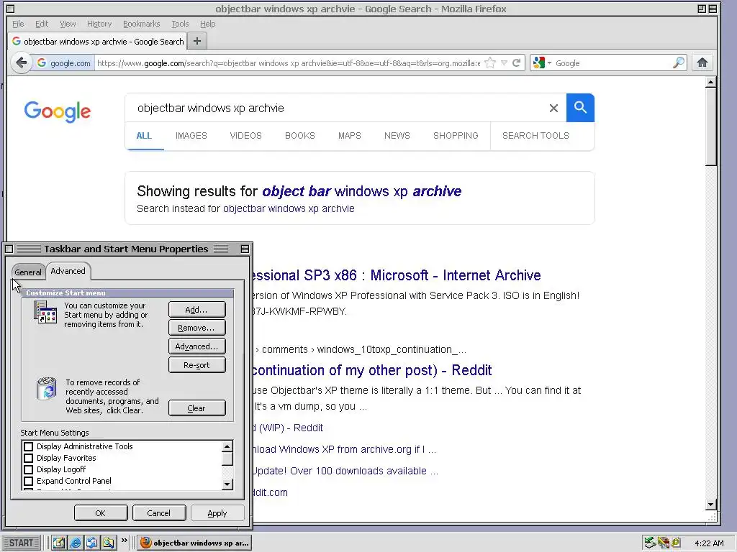Click Advanced... button in dialog
The width and height of the screenshot is (737, 552).
tap(197, 346)
